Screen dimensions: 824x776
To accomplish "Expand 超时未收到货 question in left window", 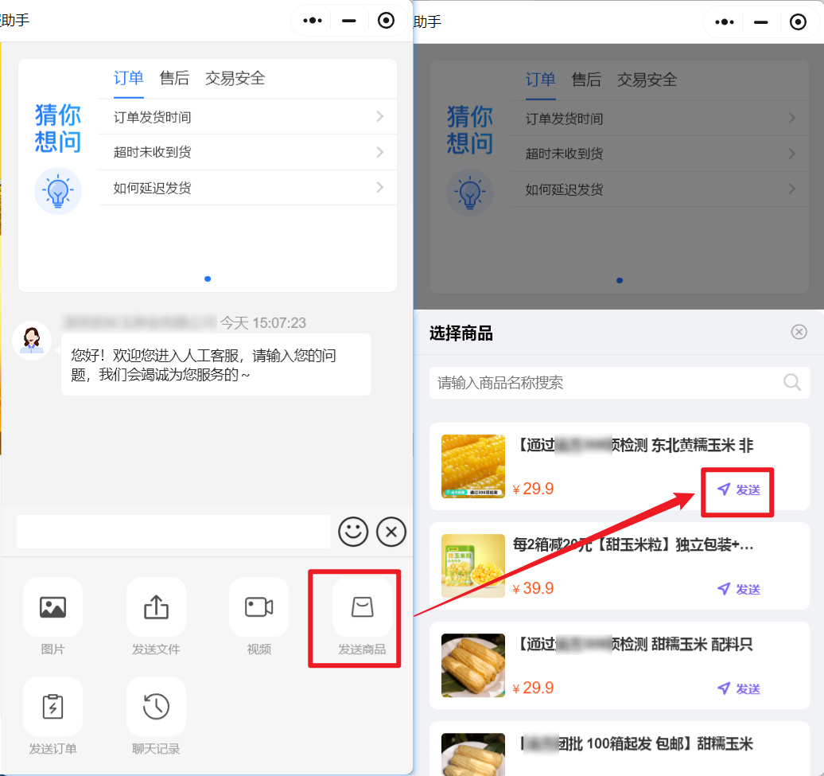I will coord(247,152).
